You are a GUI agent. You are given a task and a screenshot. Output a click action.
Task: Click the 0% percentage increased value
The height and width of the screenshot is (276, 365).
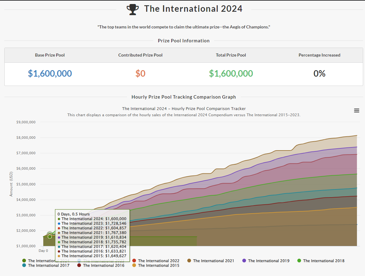coord(319,74)
